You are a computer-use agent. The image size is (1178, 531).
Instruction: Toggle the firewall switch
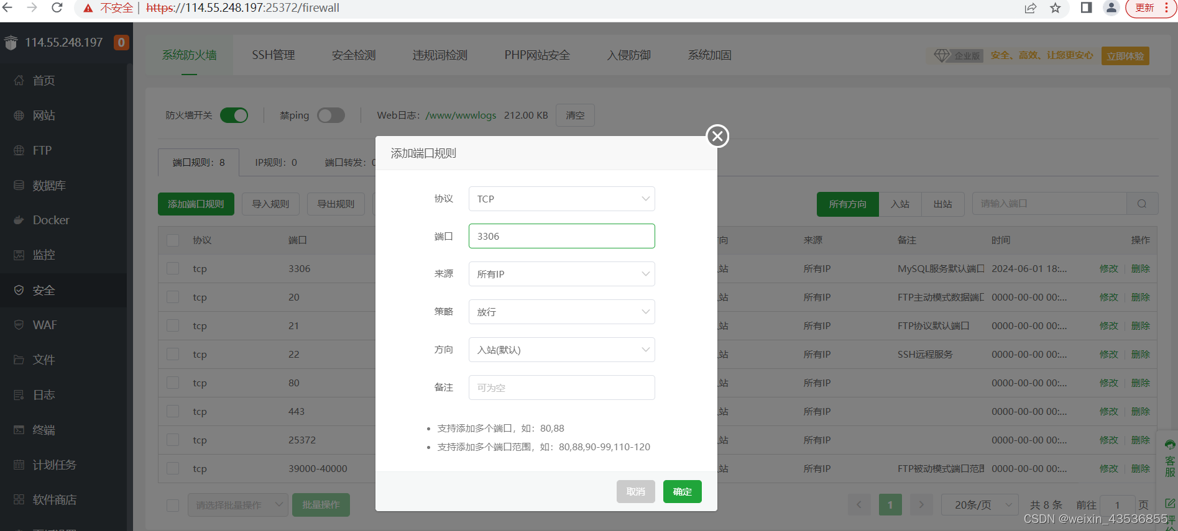point(234,115)
